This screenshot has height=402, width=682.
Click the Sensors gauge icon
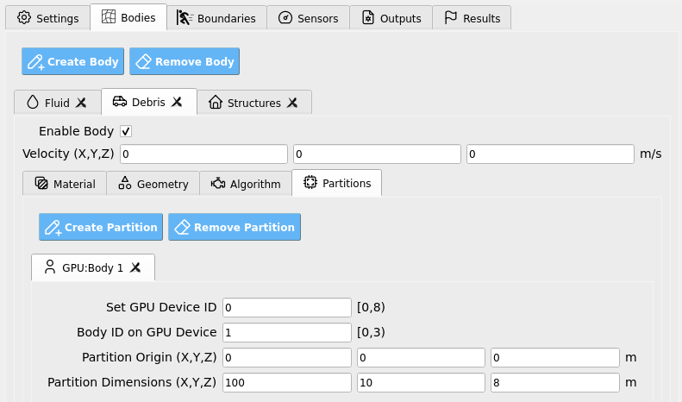point(285,18)
